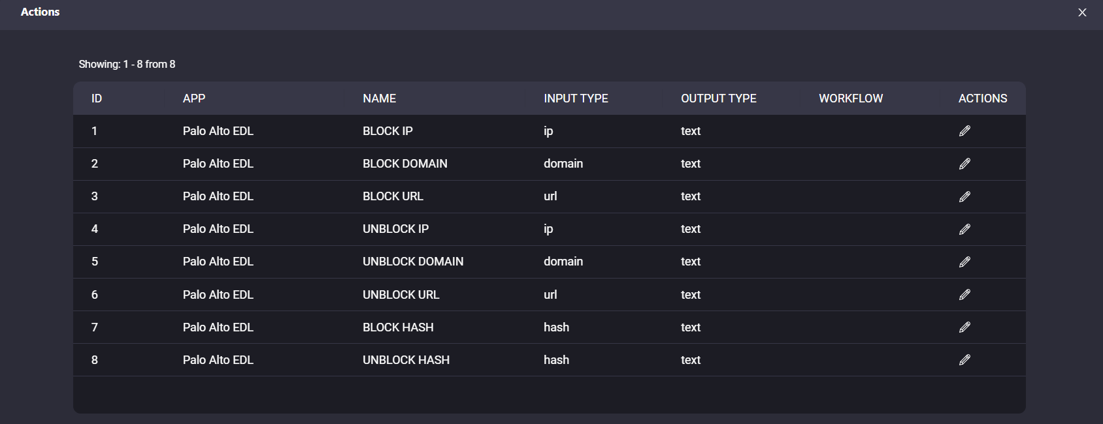Select the UNBLOCK DOMAIN name cell
Image resolution: width=1103 pixels, height=424 pixels.
[x=413, y=262]
